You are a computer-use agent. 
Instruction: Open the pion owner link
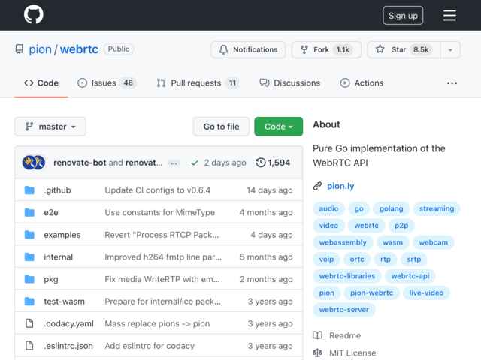(x=40, y=49)
